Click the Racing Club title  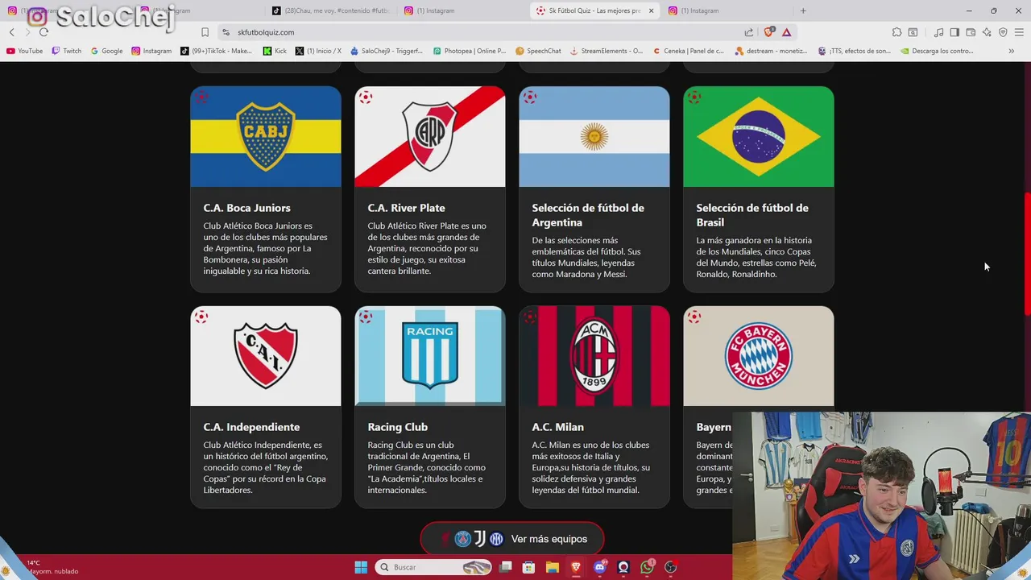[397, 427]
